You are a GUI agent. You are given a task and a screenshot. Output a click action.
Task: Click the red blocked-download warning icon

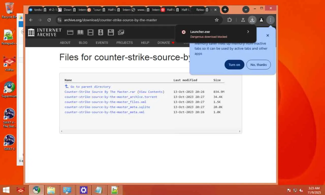click(184, 32)
